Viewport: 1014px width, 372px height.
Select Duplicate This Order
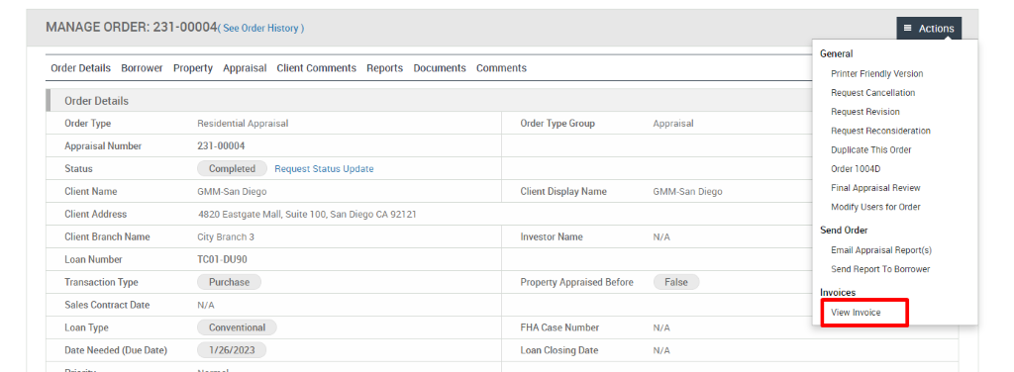[x=871, y=149]
